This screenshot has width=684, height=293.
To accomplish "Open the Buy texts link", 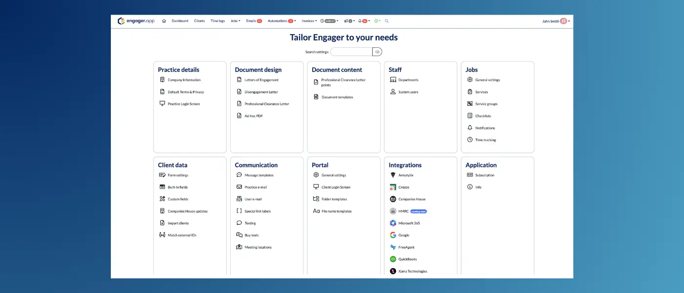I will pos(252,235).
